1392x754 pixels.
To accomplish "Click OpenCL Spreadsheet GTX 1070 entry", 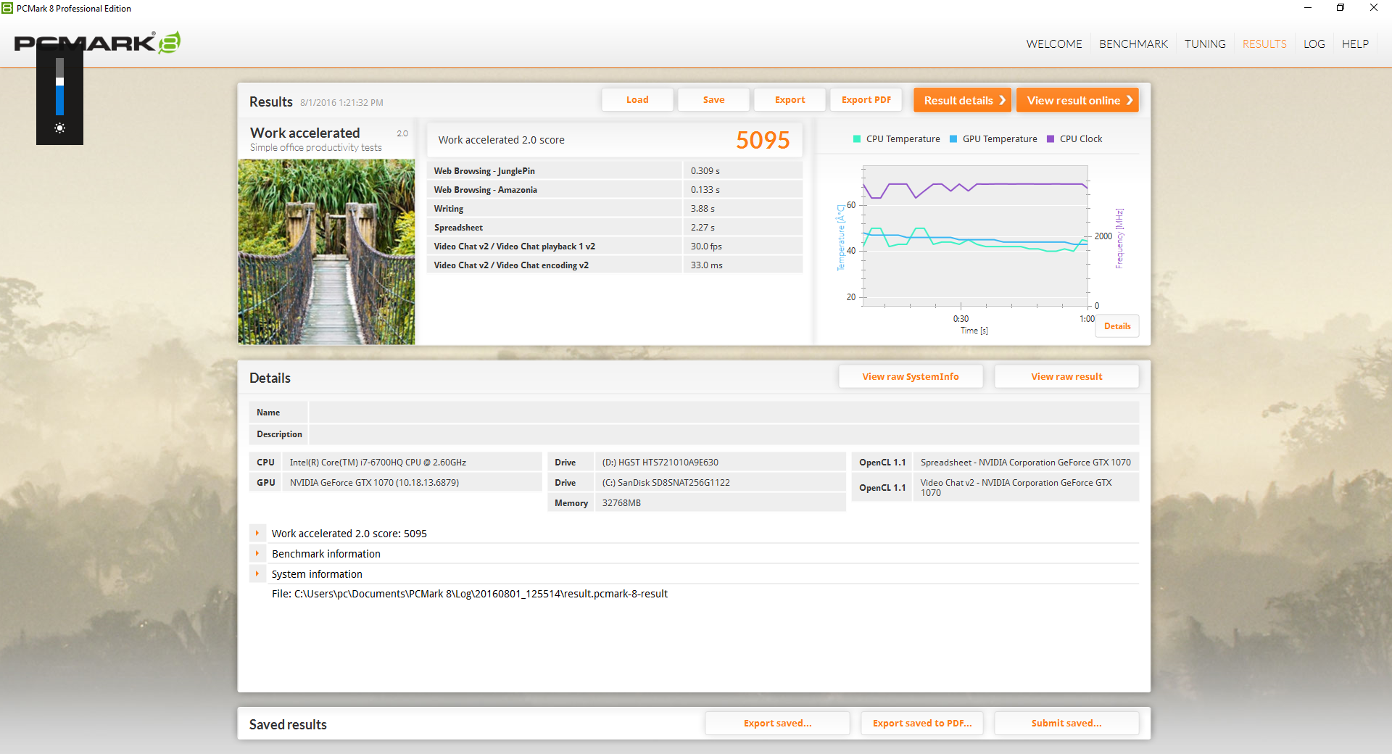I will click(1025, 462).
